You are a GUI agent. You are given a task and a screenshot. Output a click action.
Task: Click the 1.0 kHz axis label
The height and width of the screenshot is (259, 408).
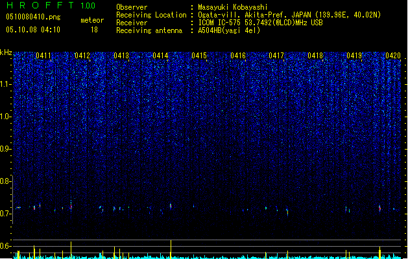click(6, 117)
